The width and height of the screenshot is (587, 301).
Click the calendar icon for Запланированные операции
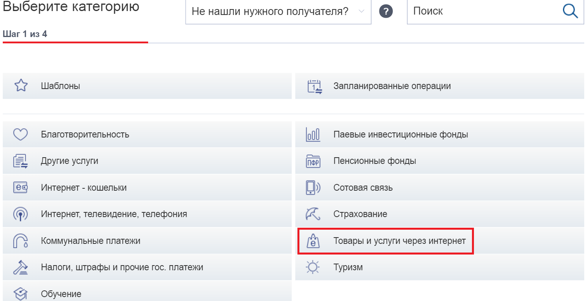(314, 86)
